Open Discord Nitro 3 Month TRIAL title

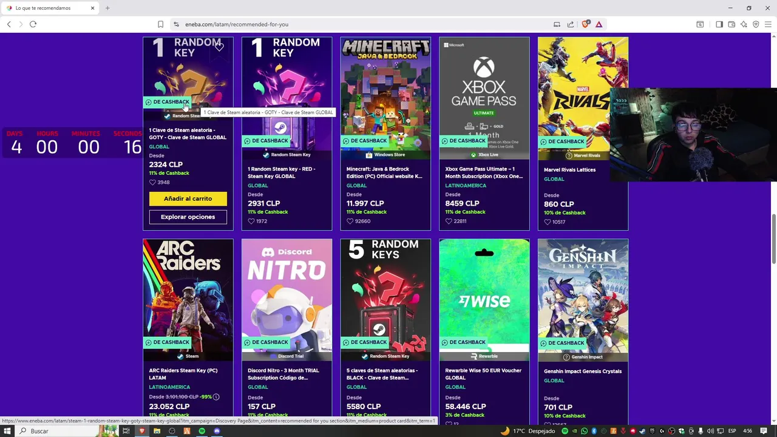[285, 374]
